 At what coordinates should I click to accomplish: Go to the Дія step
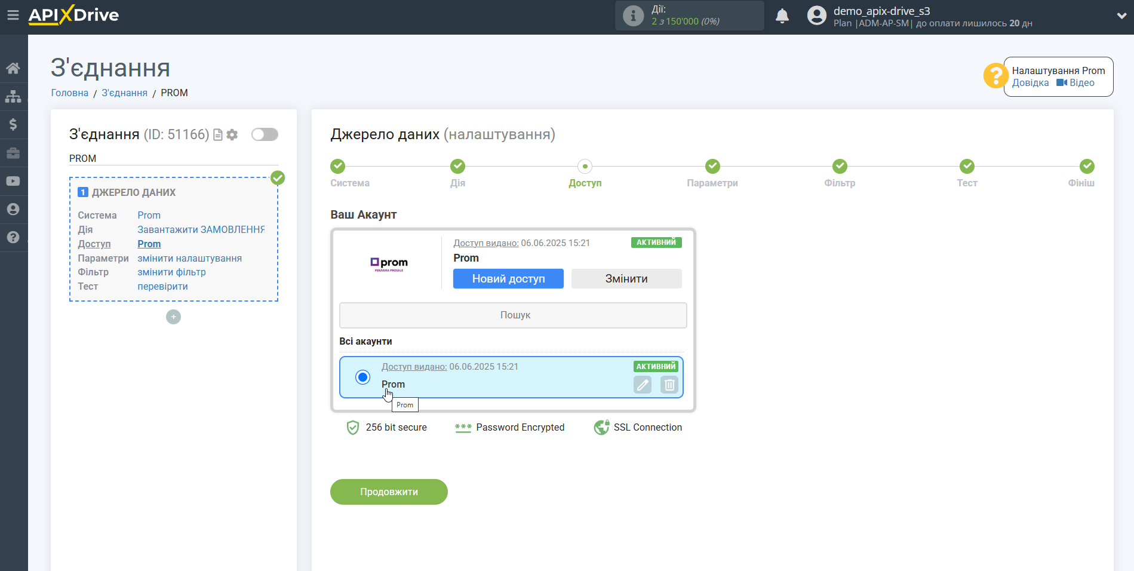point(458,166)
